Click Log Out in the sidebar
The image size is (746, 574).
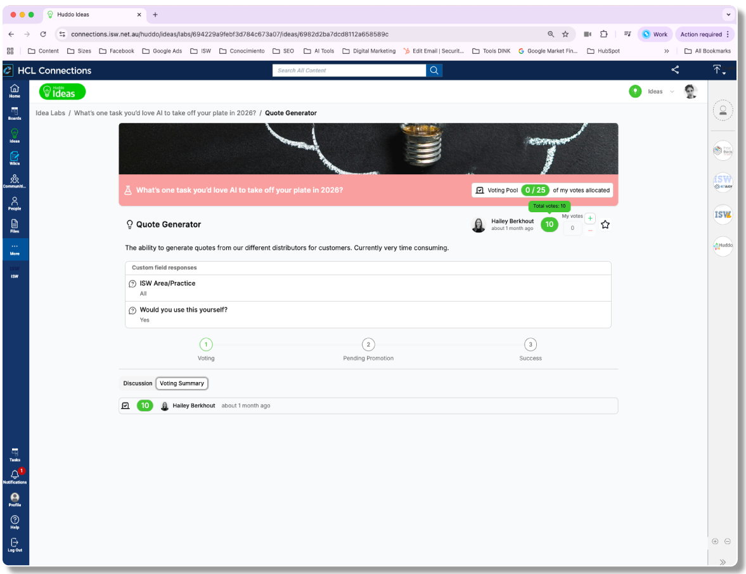pos(15,545)
